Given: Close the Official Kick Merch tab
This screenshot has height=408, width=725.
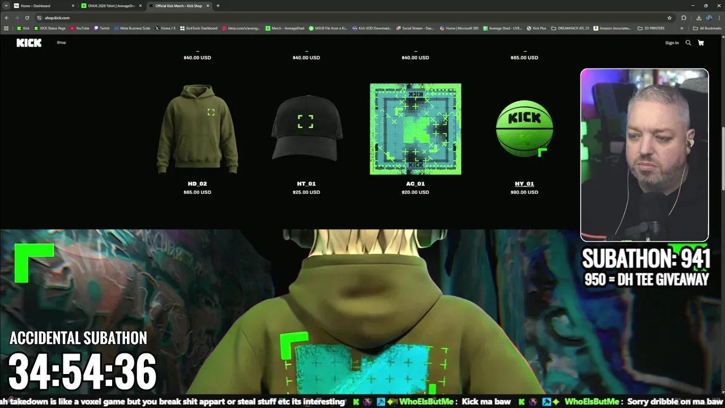Looking at the screenshot, I should pos(209,6).
